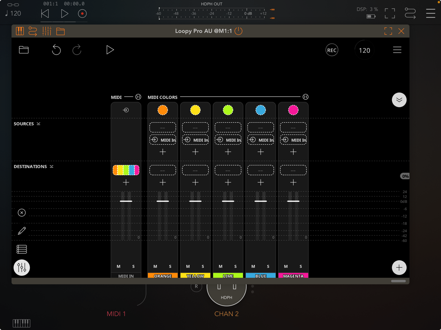Select the orange color circle
Viewport: 441px width, 330px height.
163,110
